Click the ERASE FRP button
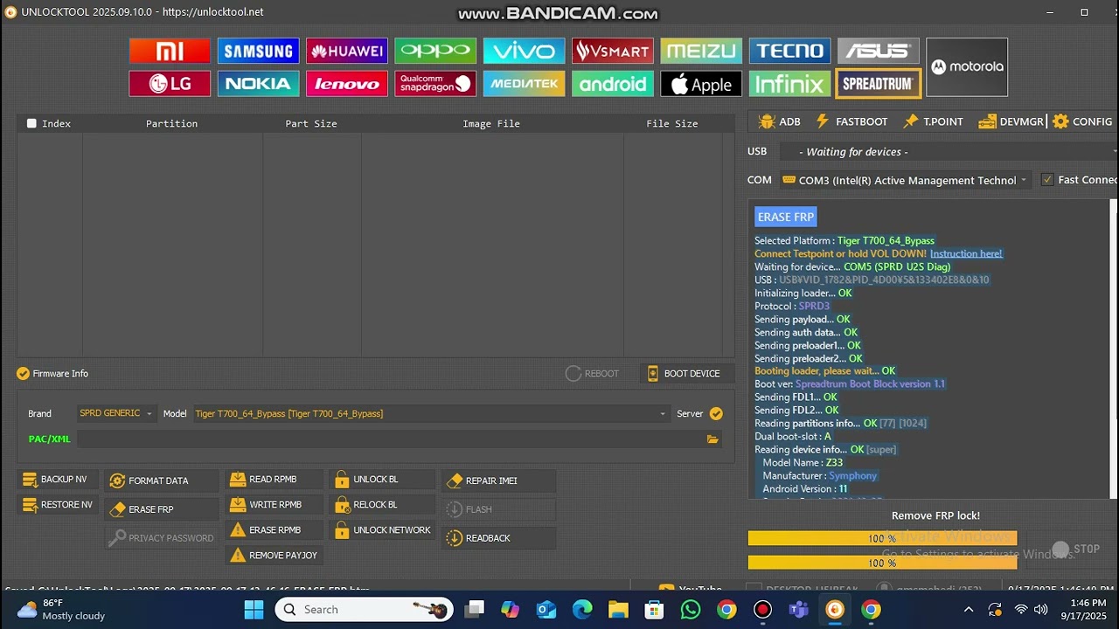This screenshot has height=629, width=1119. [x=162, y=509]
